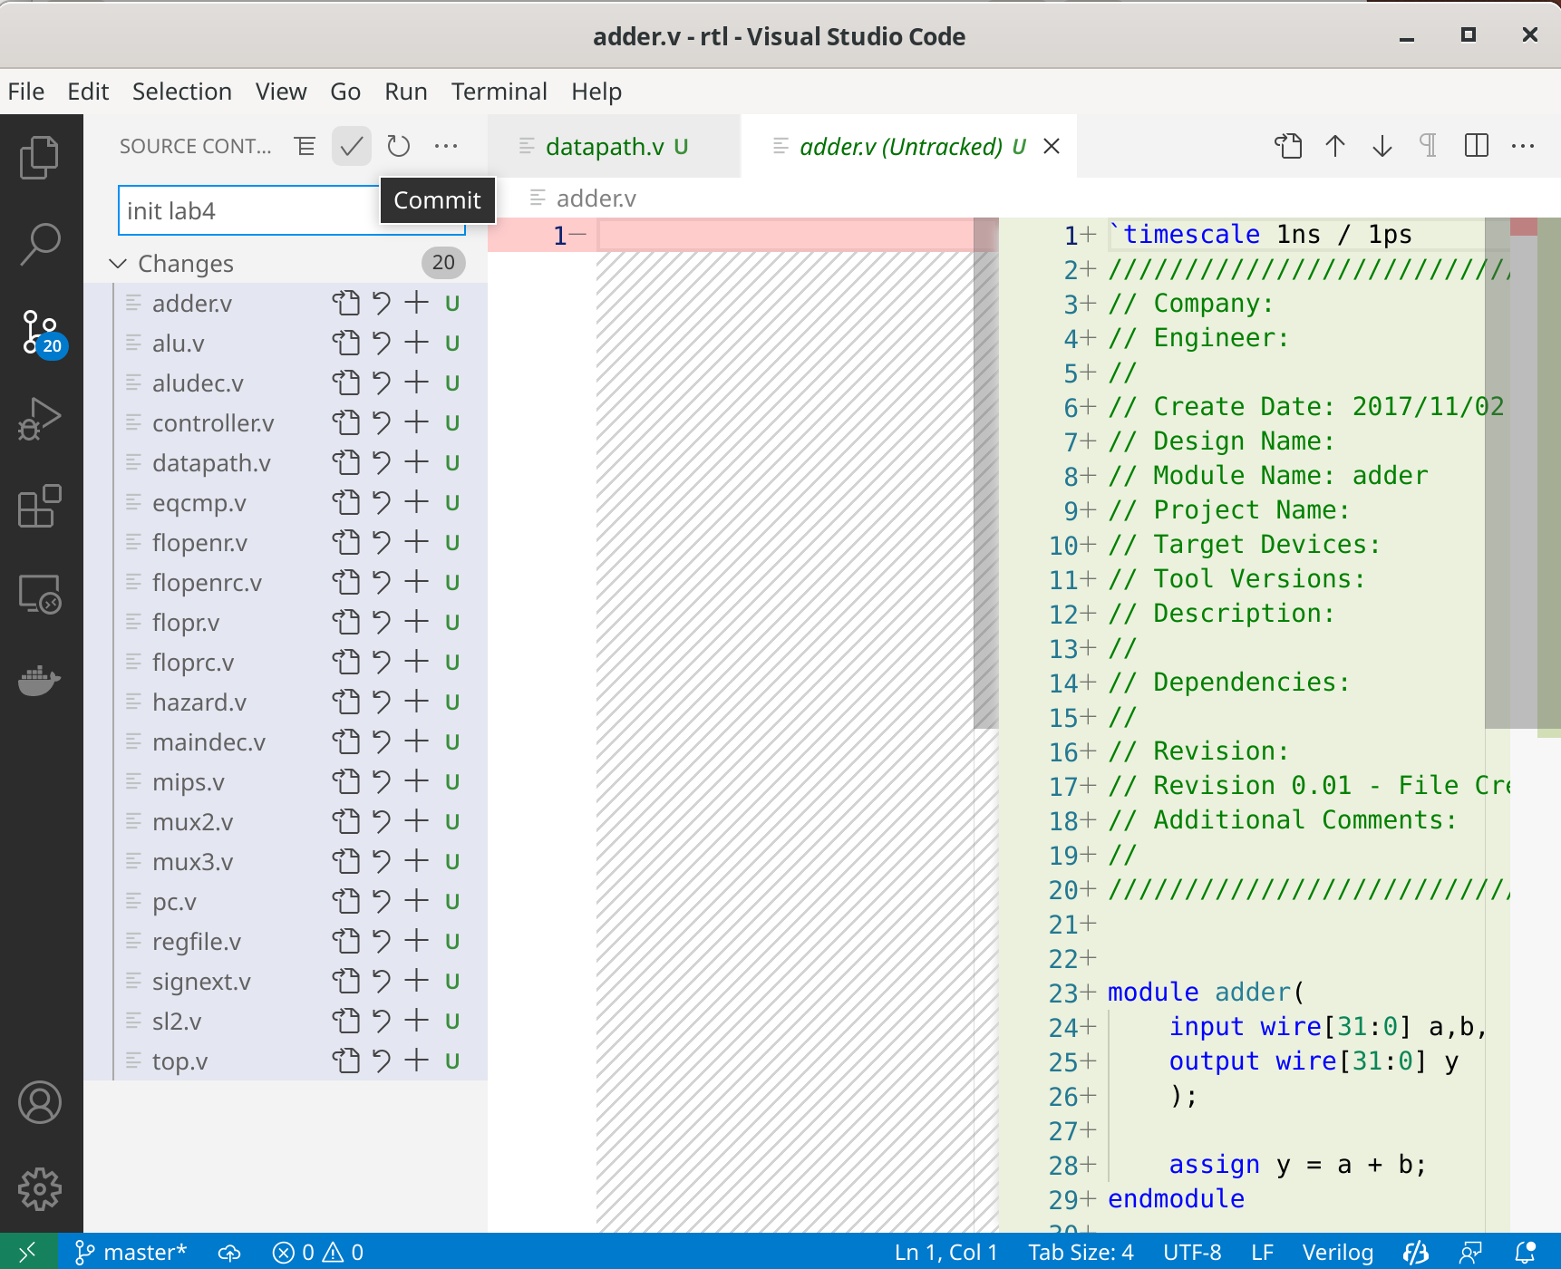Stage changes for controller.v

(x=416, y=422)
